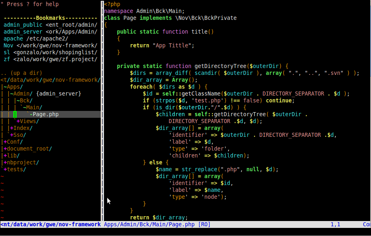Open the apache bookmark entry
This screenshot has height=236, width=371.
(36, 38)
